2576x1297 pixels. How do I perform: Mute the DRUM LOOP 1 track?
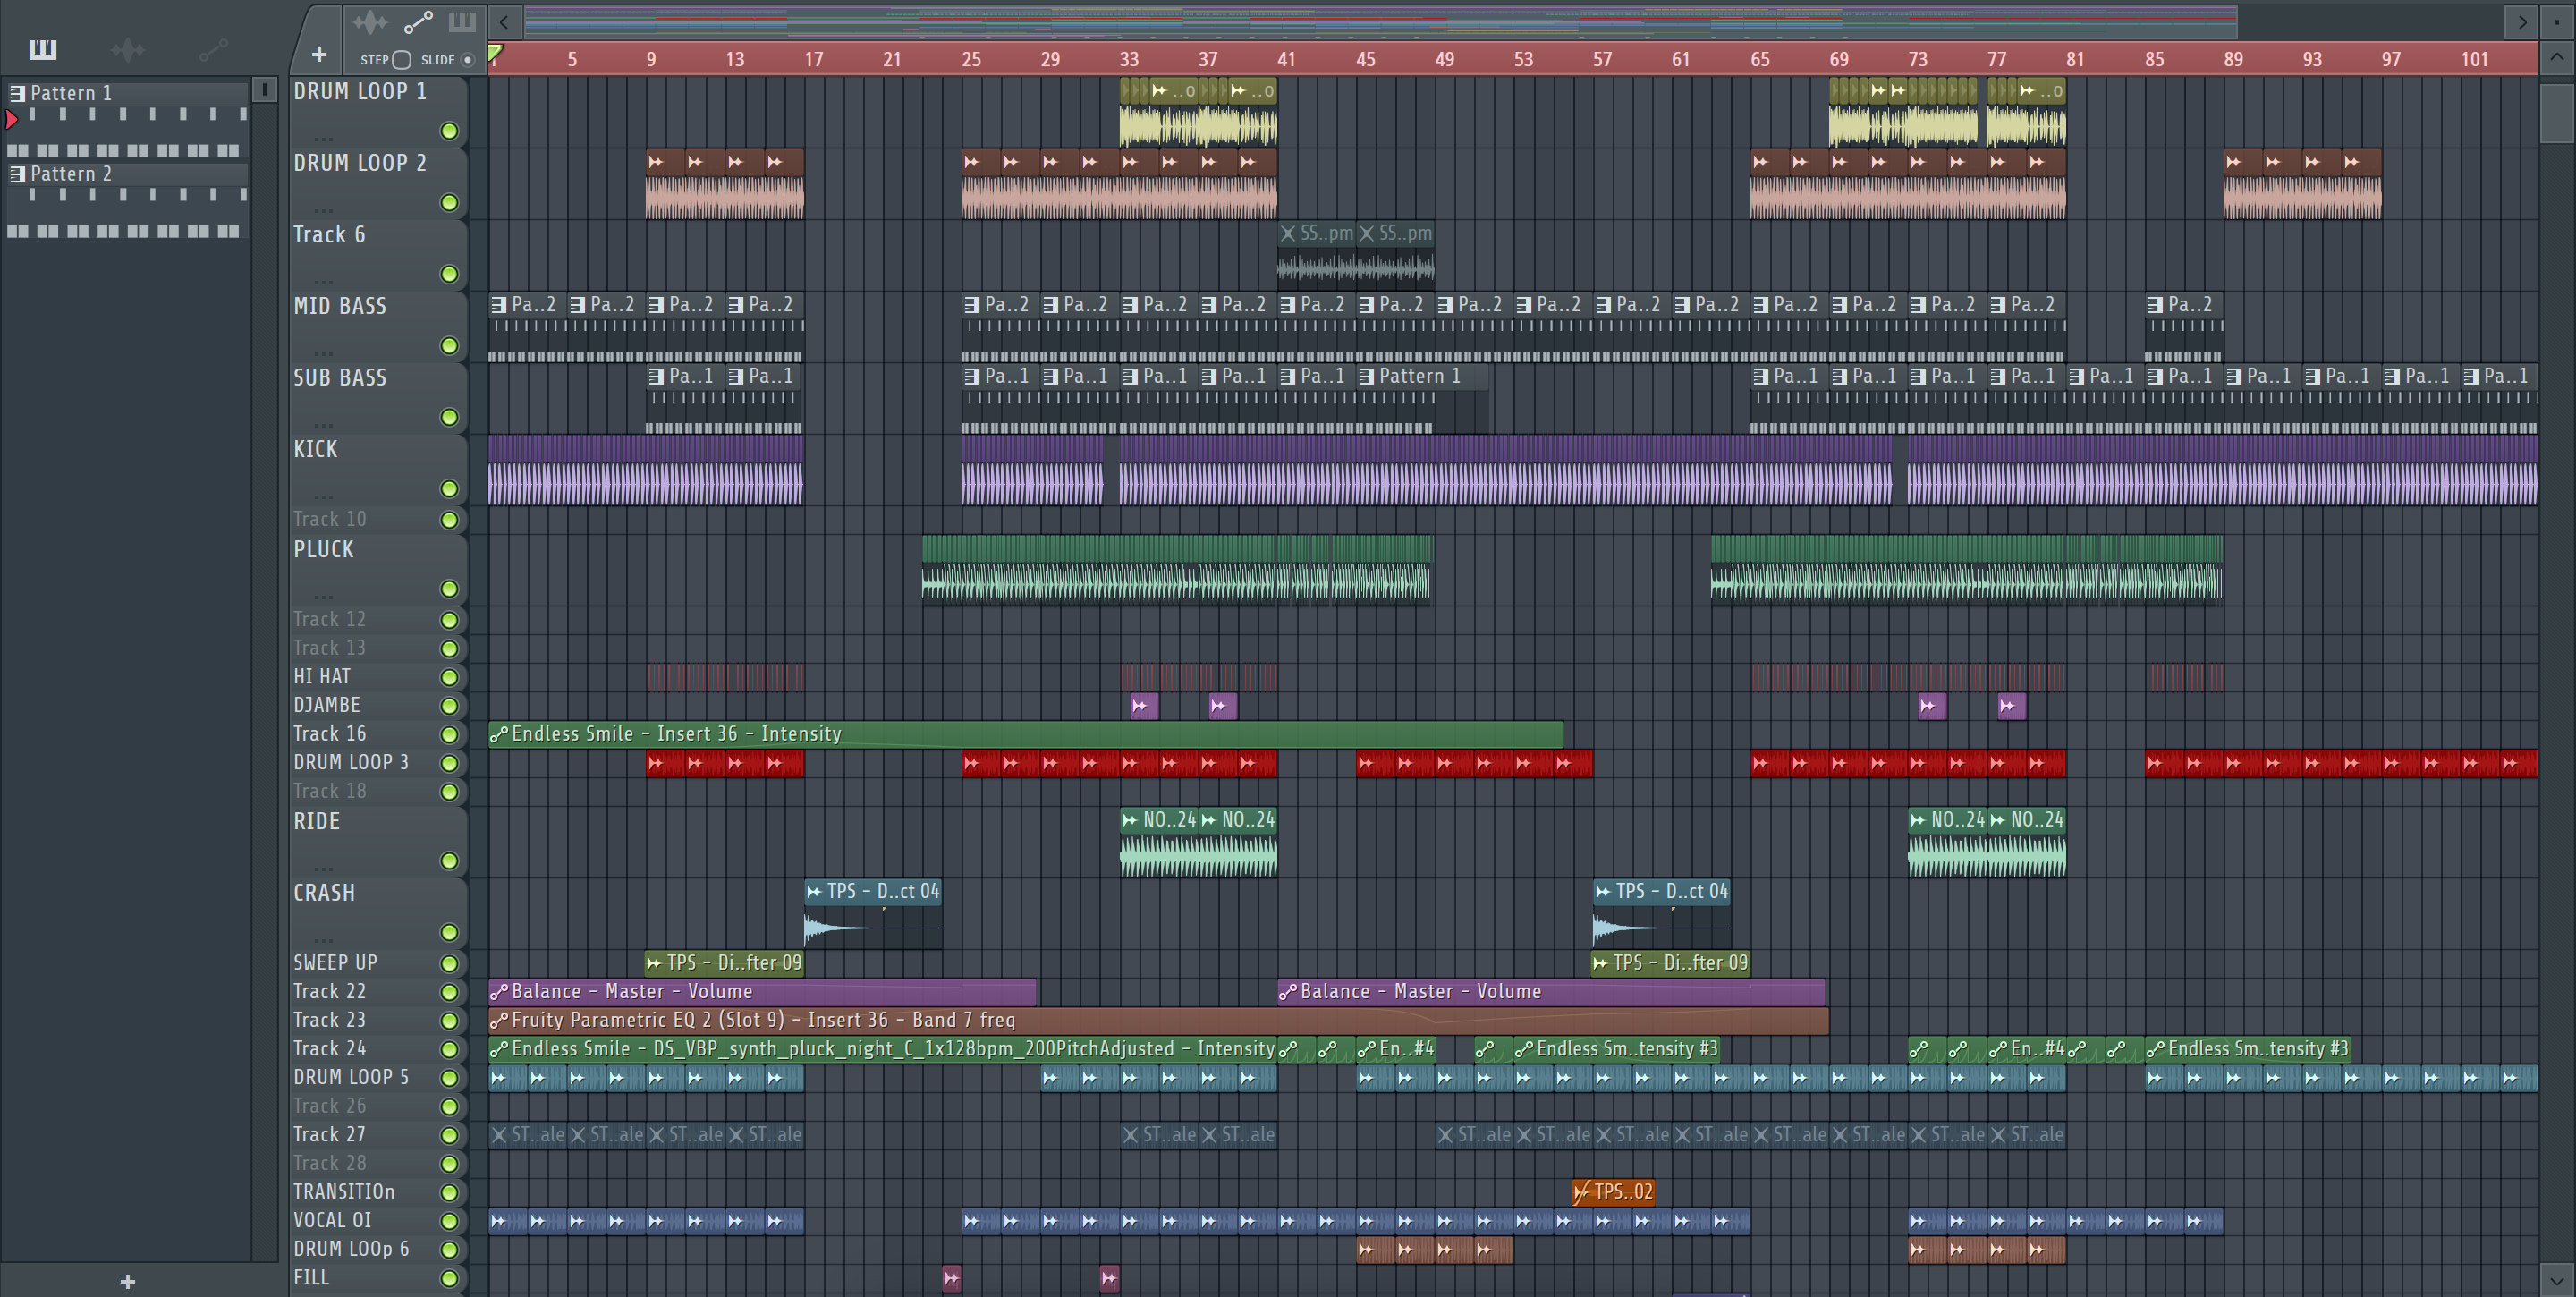(449, 131)
